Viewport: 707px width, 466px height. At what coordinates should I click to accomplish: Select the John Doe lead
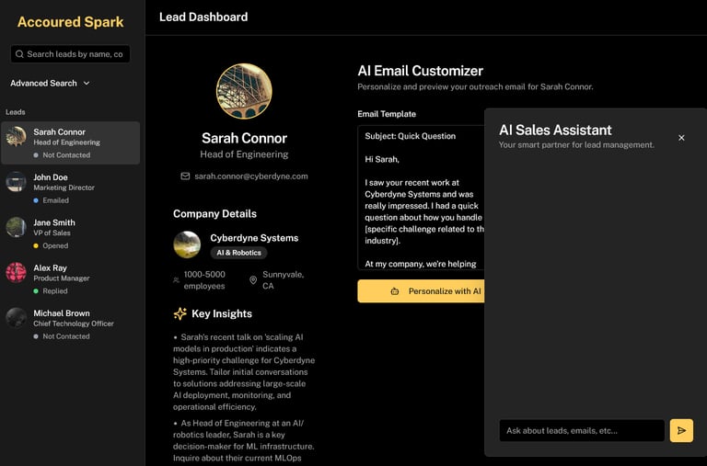click(x=70, y=188)
